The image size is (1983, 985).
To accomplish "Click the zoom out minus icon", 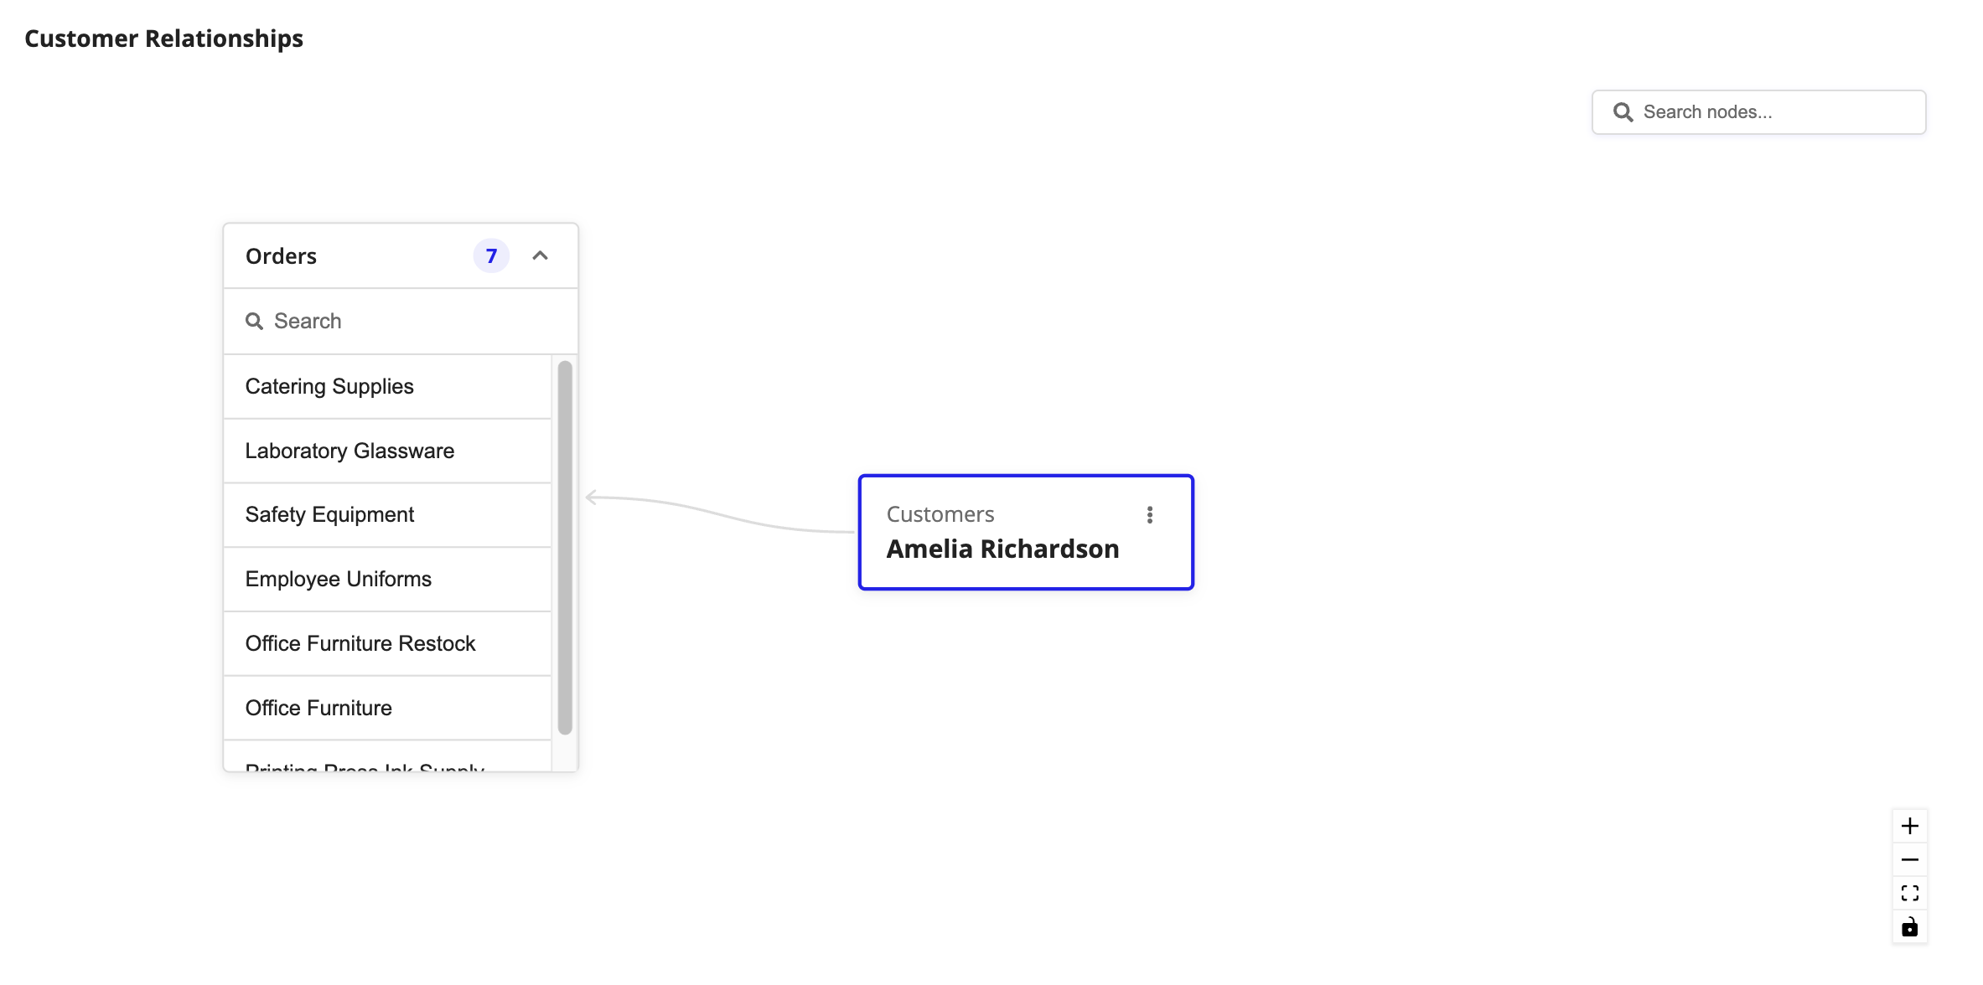I will click(1909, 859).
